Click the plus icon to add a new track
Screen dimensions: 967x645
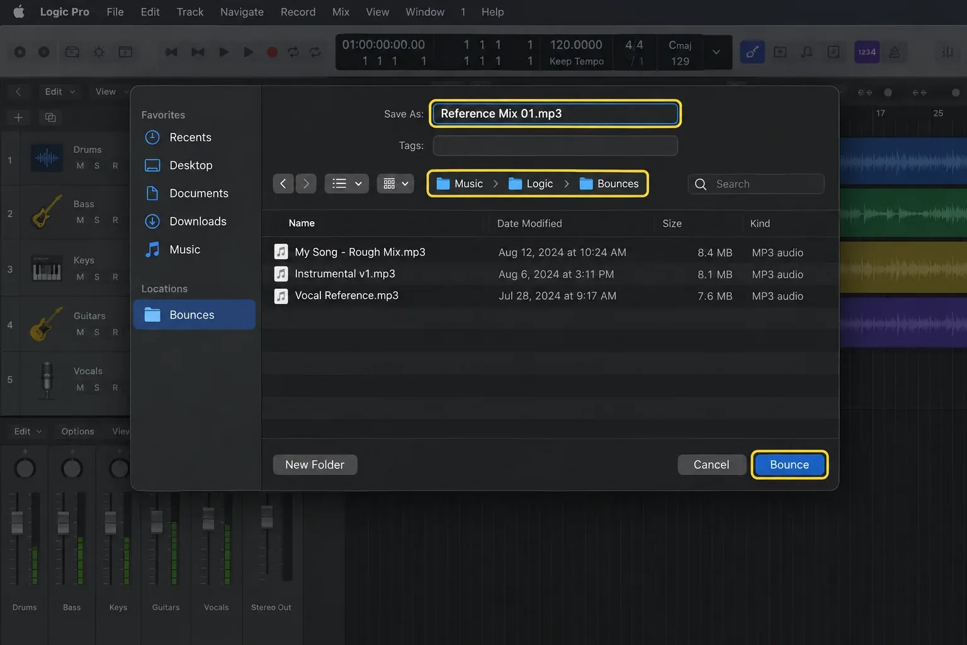[18, 118]
